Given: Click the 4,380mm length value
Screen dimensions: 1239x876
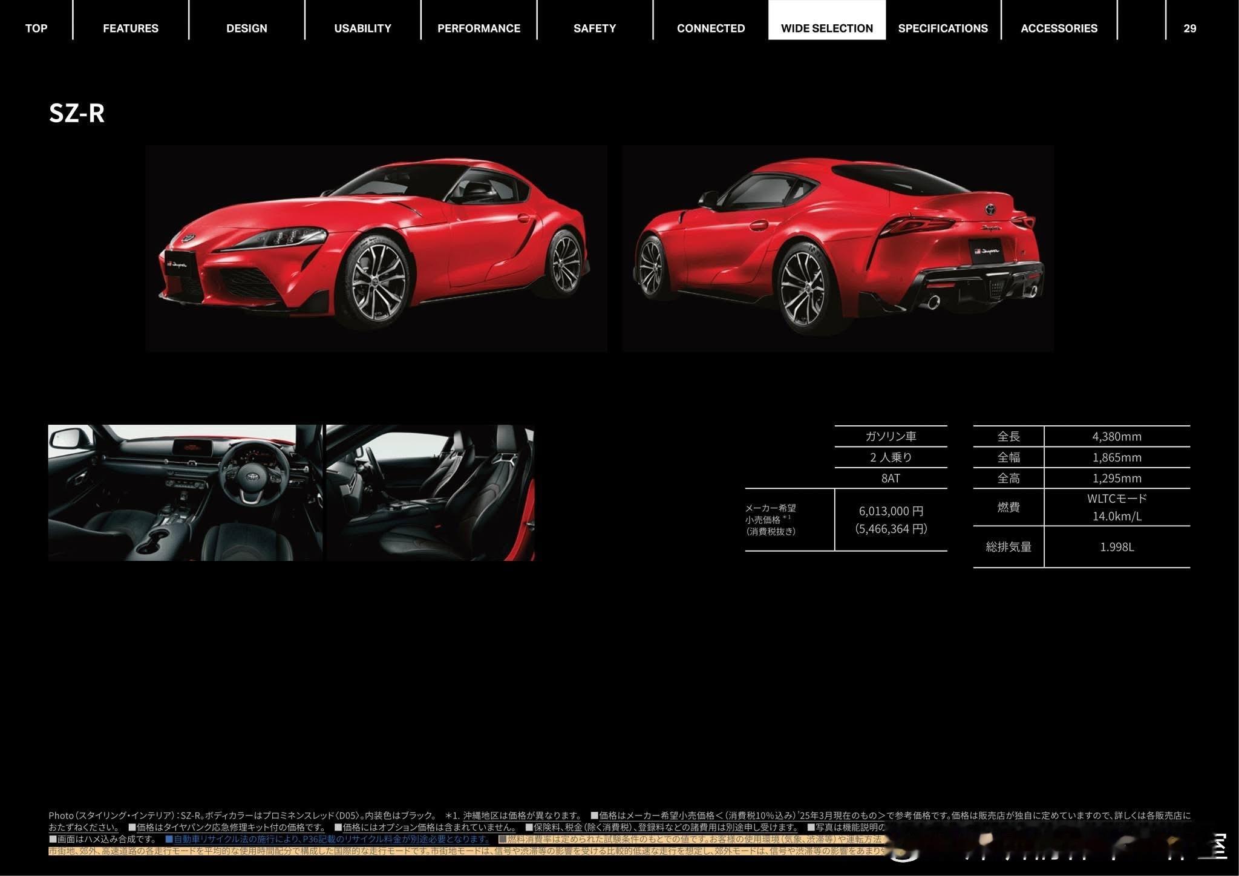Looking at the screenshot, I should [1117, 436].
